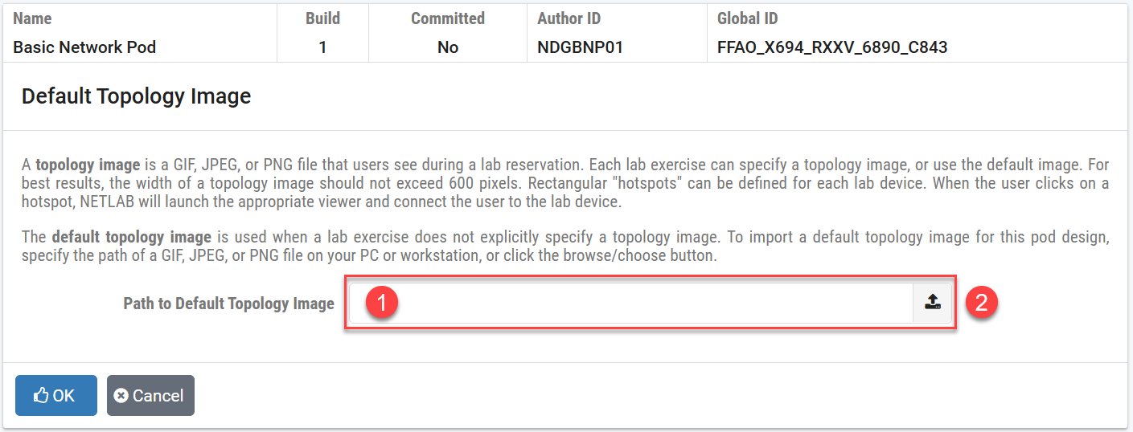Click the Build value 1
1133x432 pixels.
pos(322,47)
